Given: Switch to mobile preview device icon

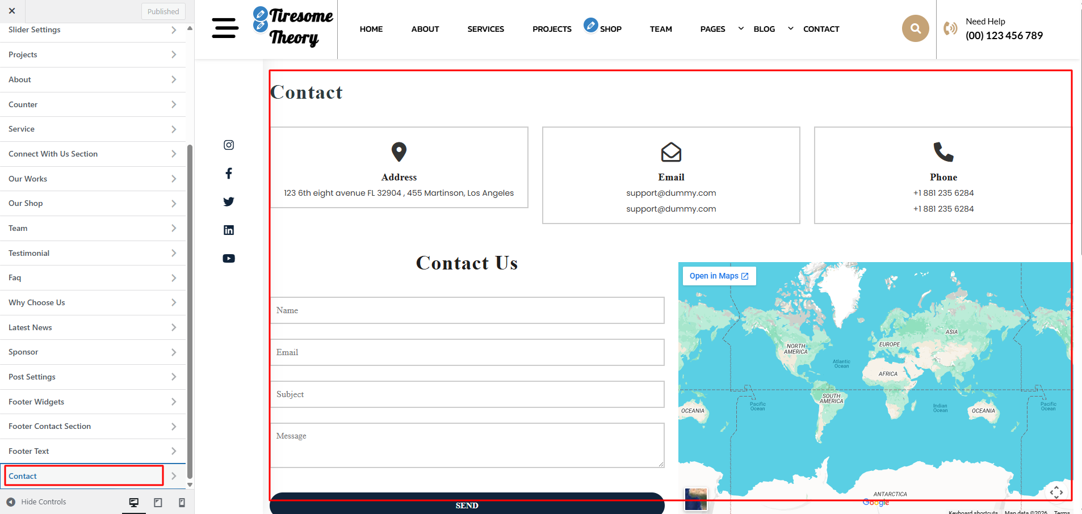Looking at the screenshot, I should pyautogui.click(x=182, y=502).
